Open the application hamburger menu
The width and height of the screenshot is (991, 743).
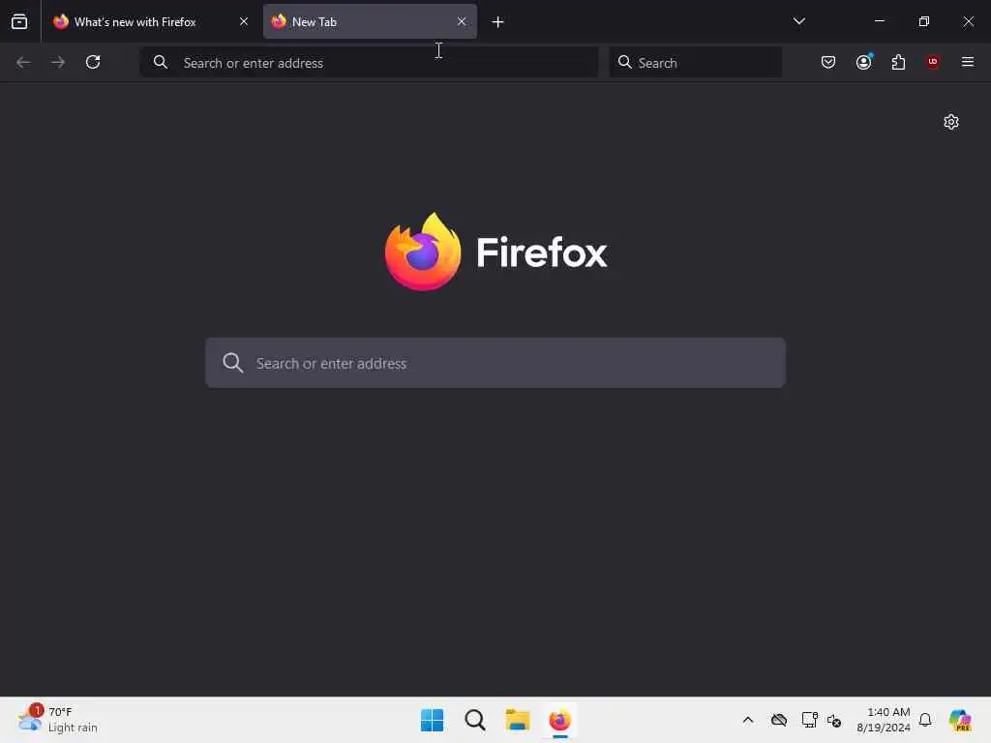point(967,62)
